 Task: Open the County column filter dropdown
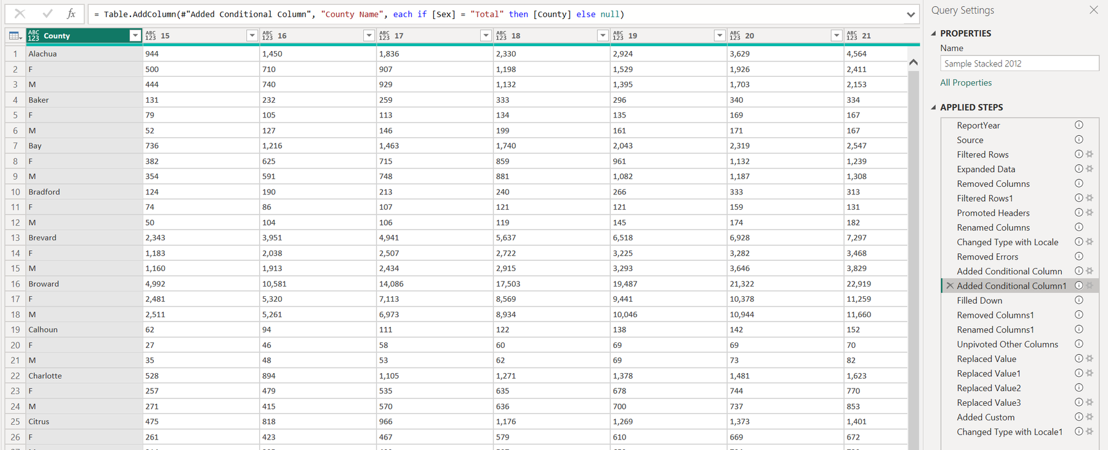tap(135, 36)
